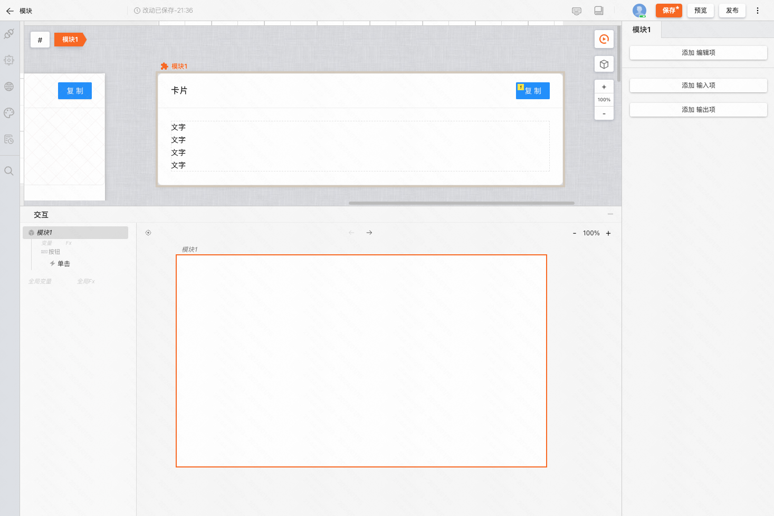This screenshot has height=516, width=774.
Task: Click Fx label under 模块1
Action: tap(69, 243)
